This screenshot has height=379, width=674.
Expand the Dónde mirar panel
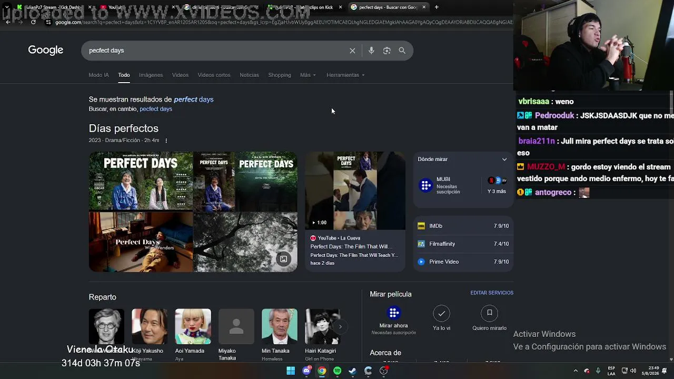504,159
